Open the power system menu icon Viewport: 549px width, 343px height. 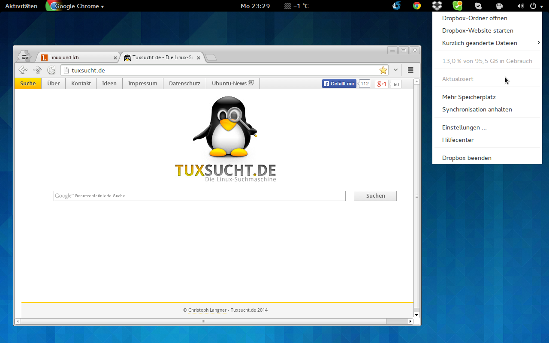coord(534,6)
